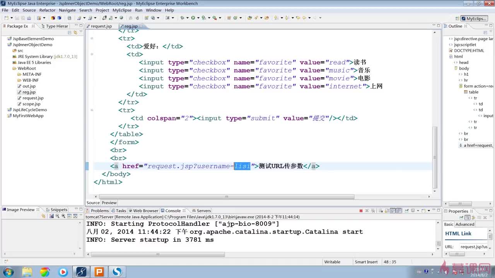This screenshot has height=278, width=495.
Task: Click the MyEclipse perspective button
Action: click(x=474, y=19)
